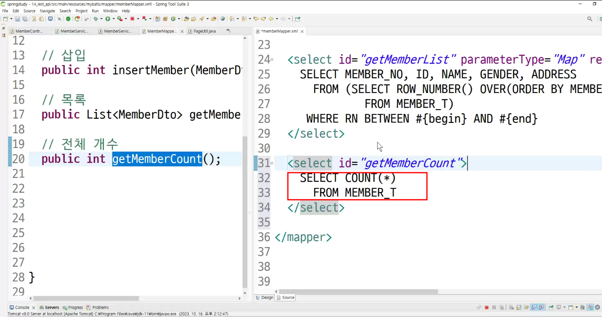Open the Progress view tab
The image size is (602, 317).
(x=72, y=308)
